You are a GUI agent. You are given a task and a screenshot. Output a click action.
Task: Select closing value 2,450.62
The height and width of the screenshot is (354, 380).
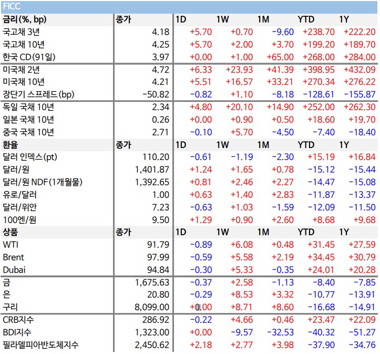pos(152,345)
